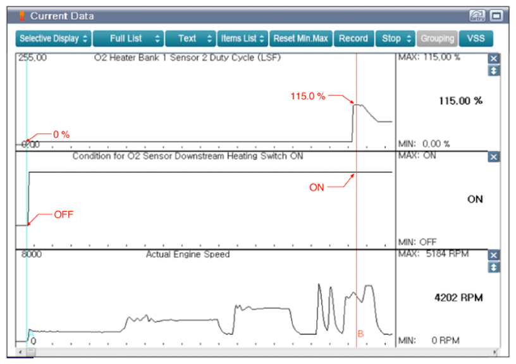
Task: Expand O2 Heater Duty Cycle graph height
Action: point(494,70)
